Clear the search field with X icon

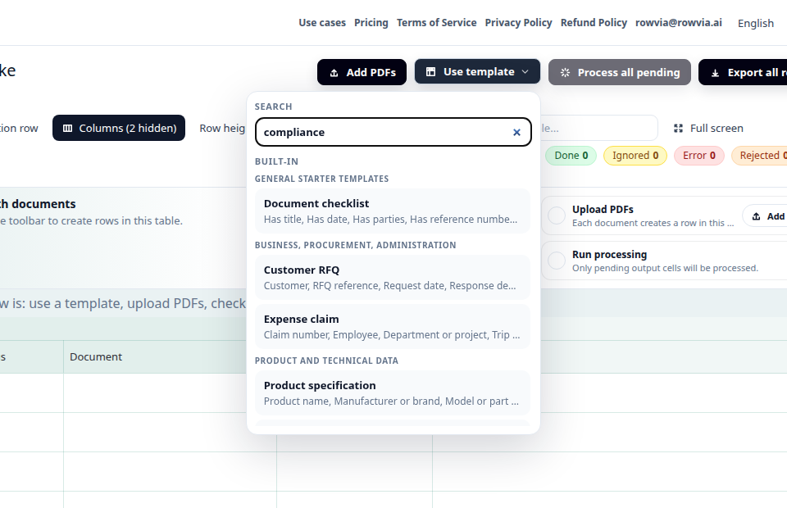[x=516, y=133]
